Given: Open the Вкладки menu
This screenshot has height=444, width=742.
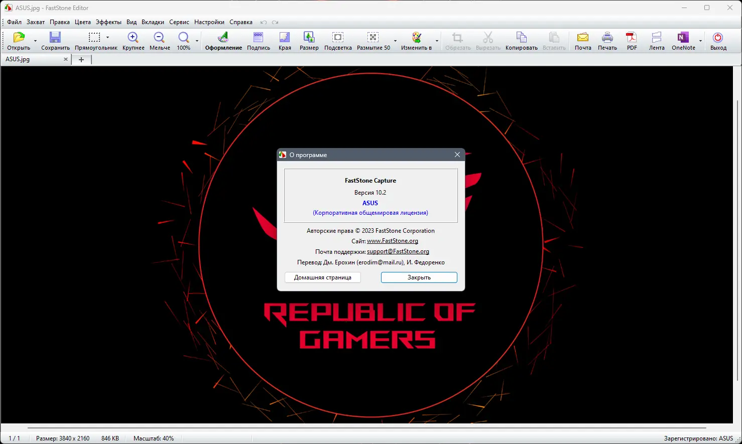Looking at the screenshot, I should [x=153, y=22].
